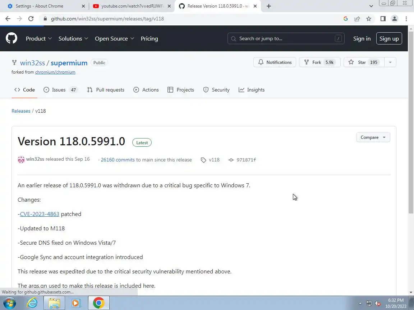Open the Issues tab

(60, 90)
